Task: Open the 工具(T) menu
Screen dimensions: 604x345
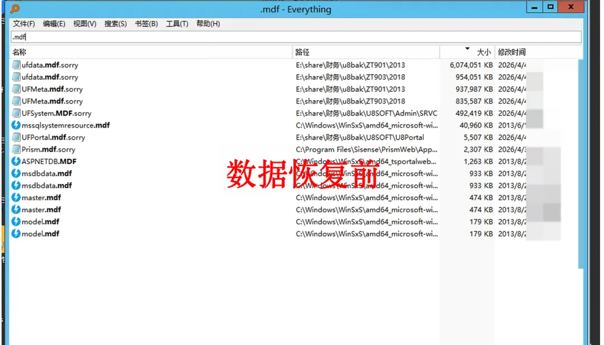Action: coord(177,24)
